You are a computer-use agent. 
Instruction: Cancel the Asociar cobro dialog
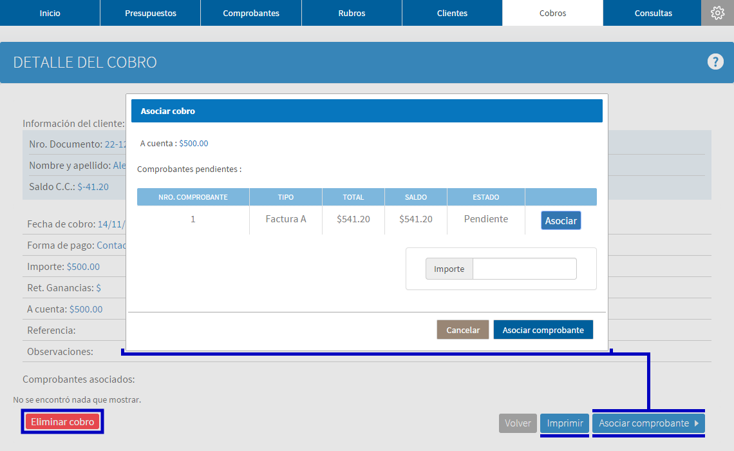pos(462,330)
